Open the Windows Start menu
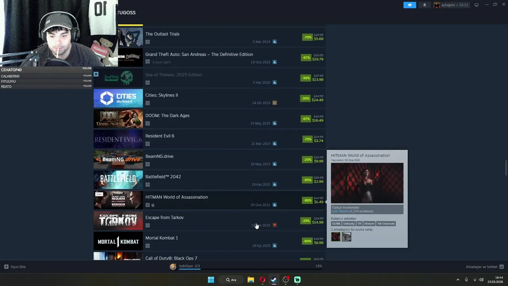 tap(211, 280)
